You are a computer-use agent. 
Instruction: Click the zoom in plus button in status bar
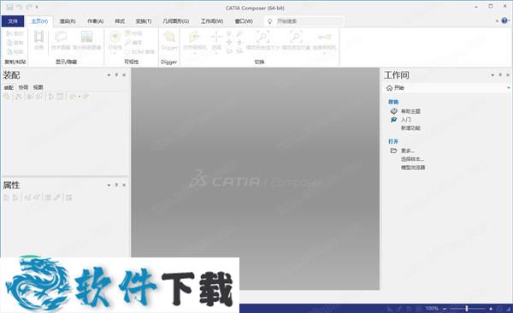coord(491,309)
